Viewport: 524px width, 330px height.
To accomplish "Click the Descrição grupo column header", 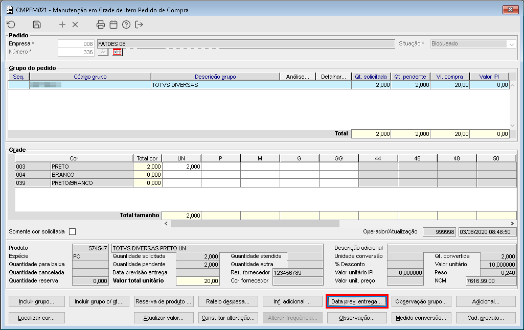I will pos(215,77).
